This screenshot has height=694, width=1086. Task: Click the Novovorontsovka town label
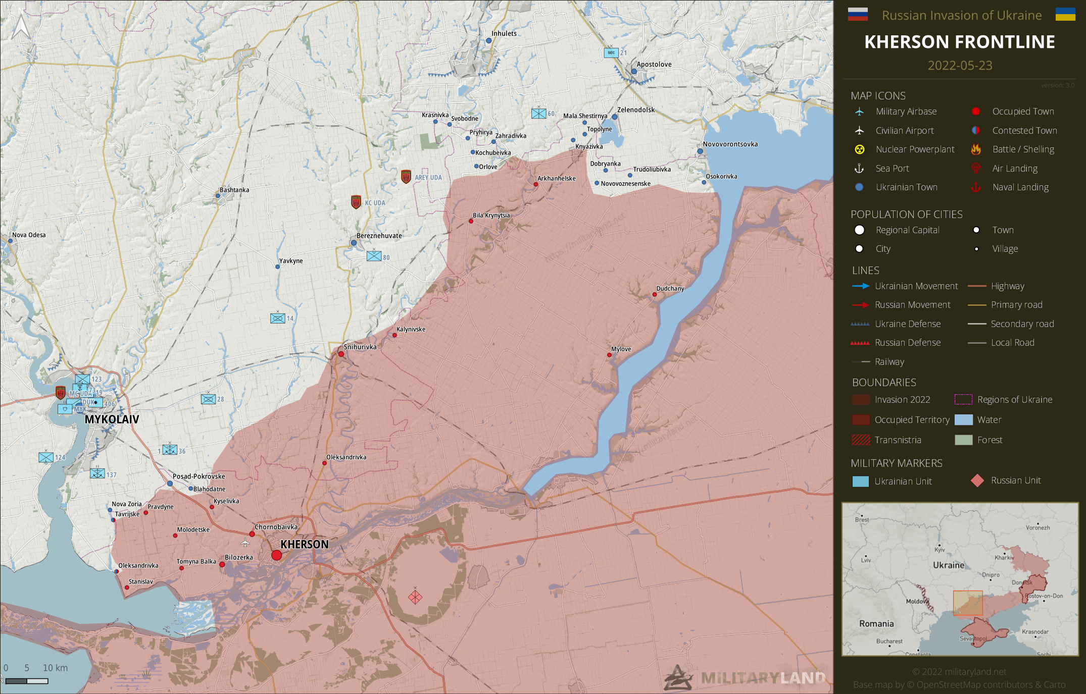click(730, 144)
